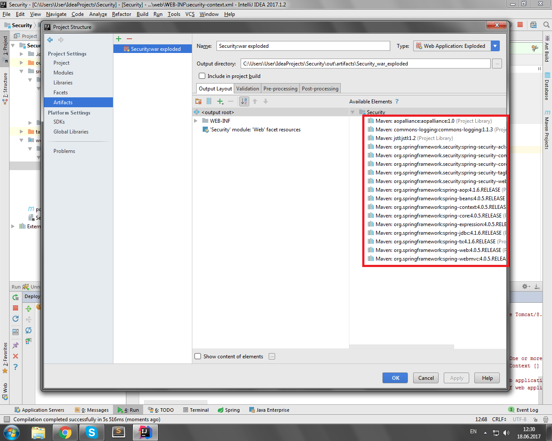Open Libraries in Project Settings
This screenshot has width=552, height=441.
(x=63, y=83)
